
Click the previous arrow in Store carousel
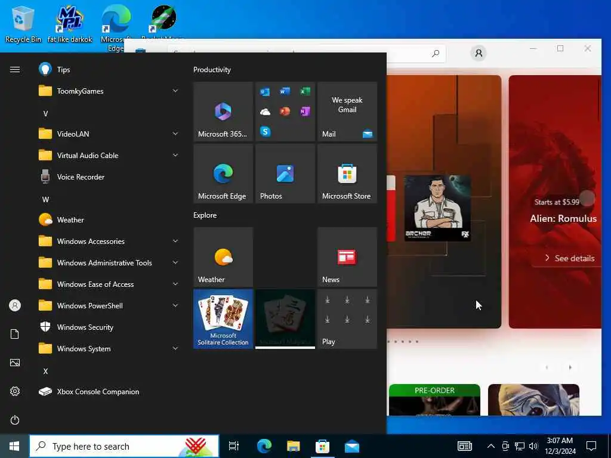tap(547, 367)
